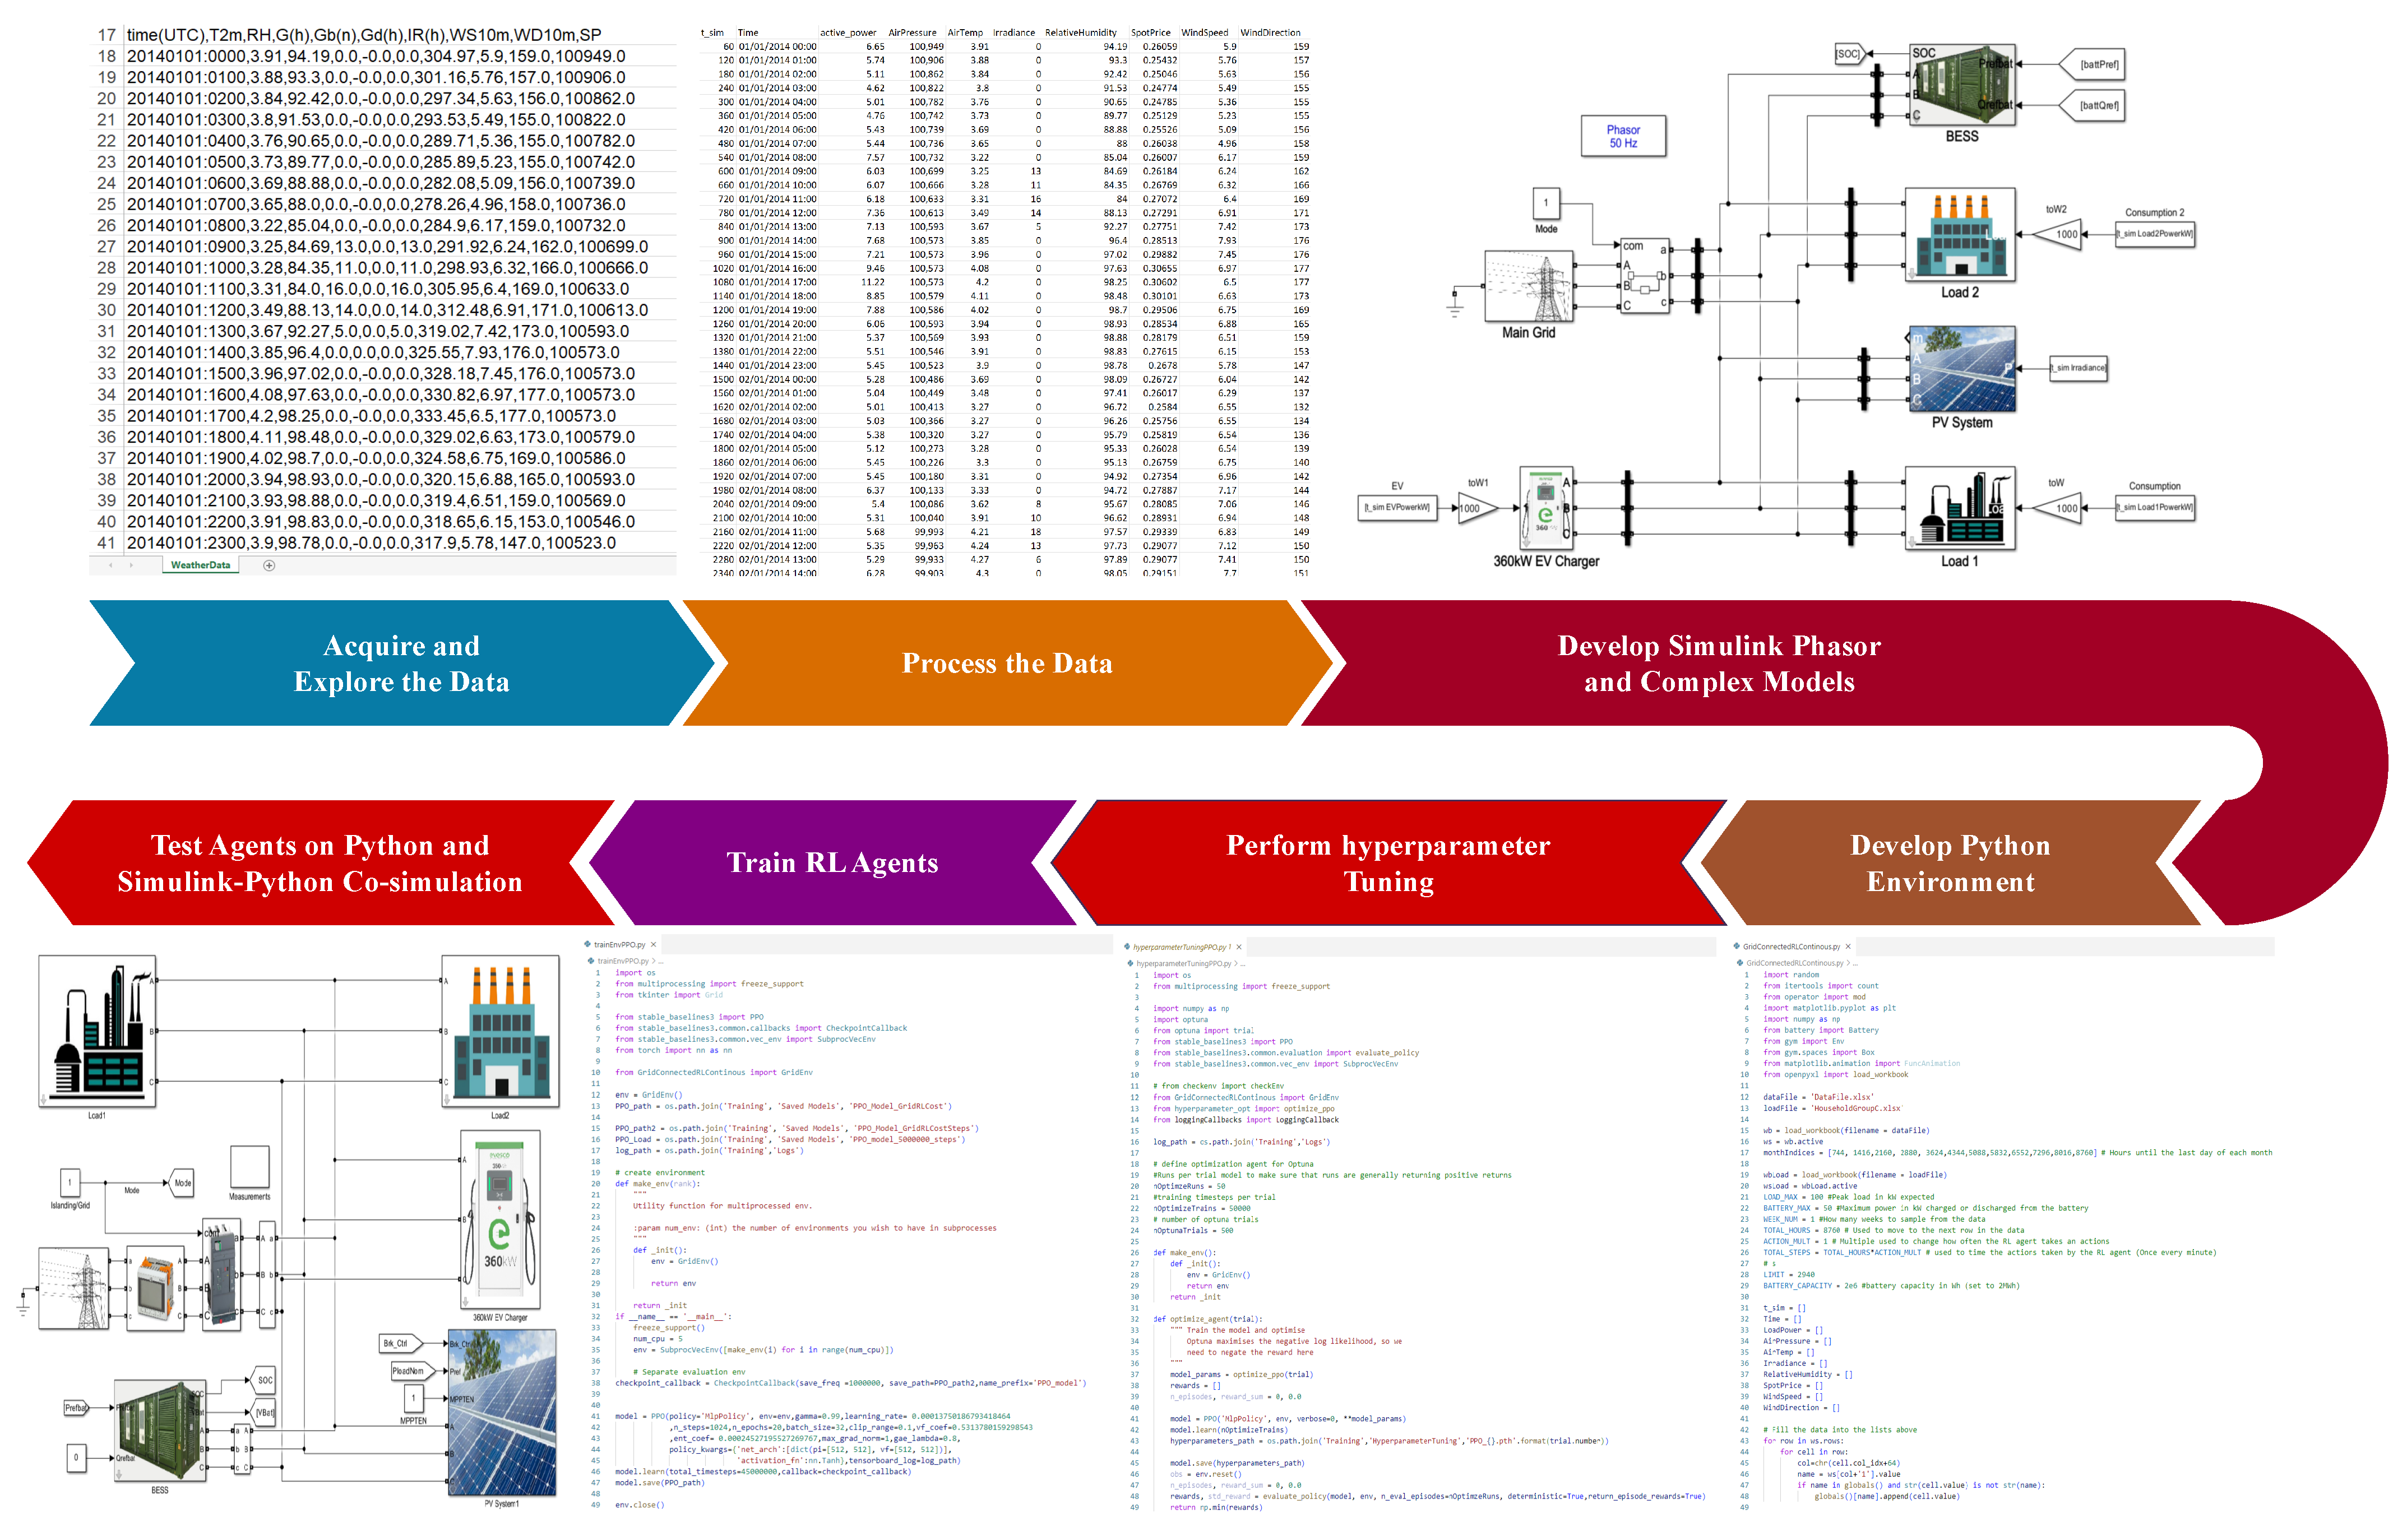This screenshot has height=1540, width=2407.
Task: Click the MPPTEN constant enable block
Action: [413, 1398]
